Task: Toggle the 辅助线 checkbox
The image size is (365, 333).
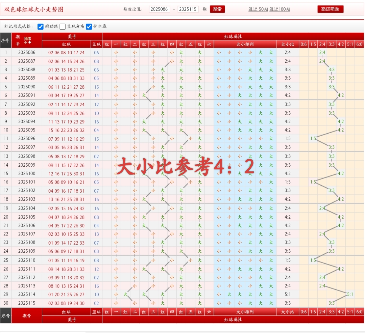Action: pyautogui.click(x=41, y=27)
